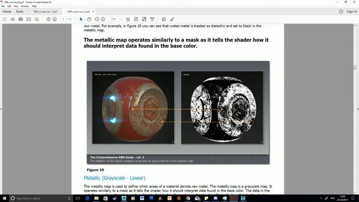Show hidden system tray icons chevron
This screenshot has width=359, height=202.
(x=321, y=198)
